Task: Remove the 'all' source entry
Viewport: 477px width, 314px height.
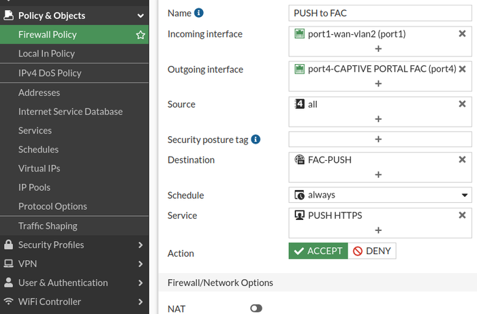Action: coord(462,104)
